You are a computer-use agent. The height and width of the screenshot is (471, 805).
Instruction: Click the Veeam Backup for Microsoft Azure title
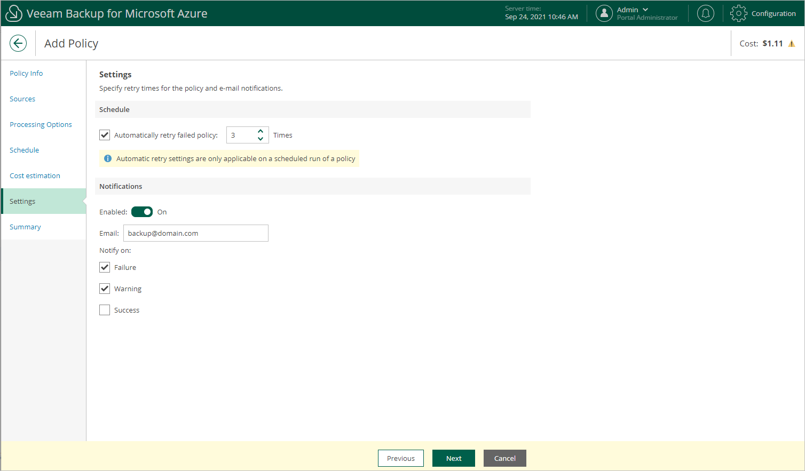click(117, 13)
